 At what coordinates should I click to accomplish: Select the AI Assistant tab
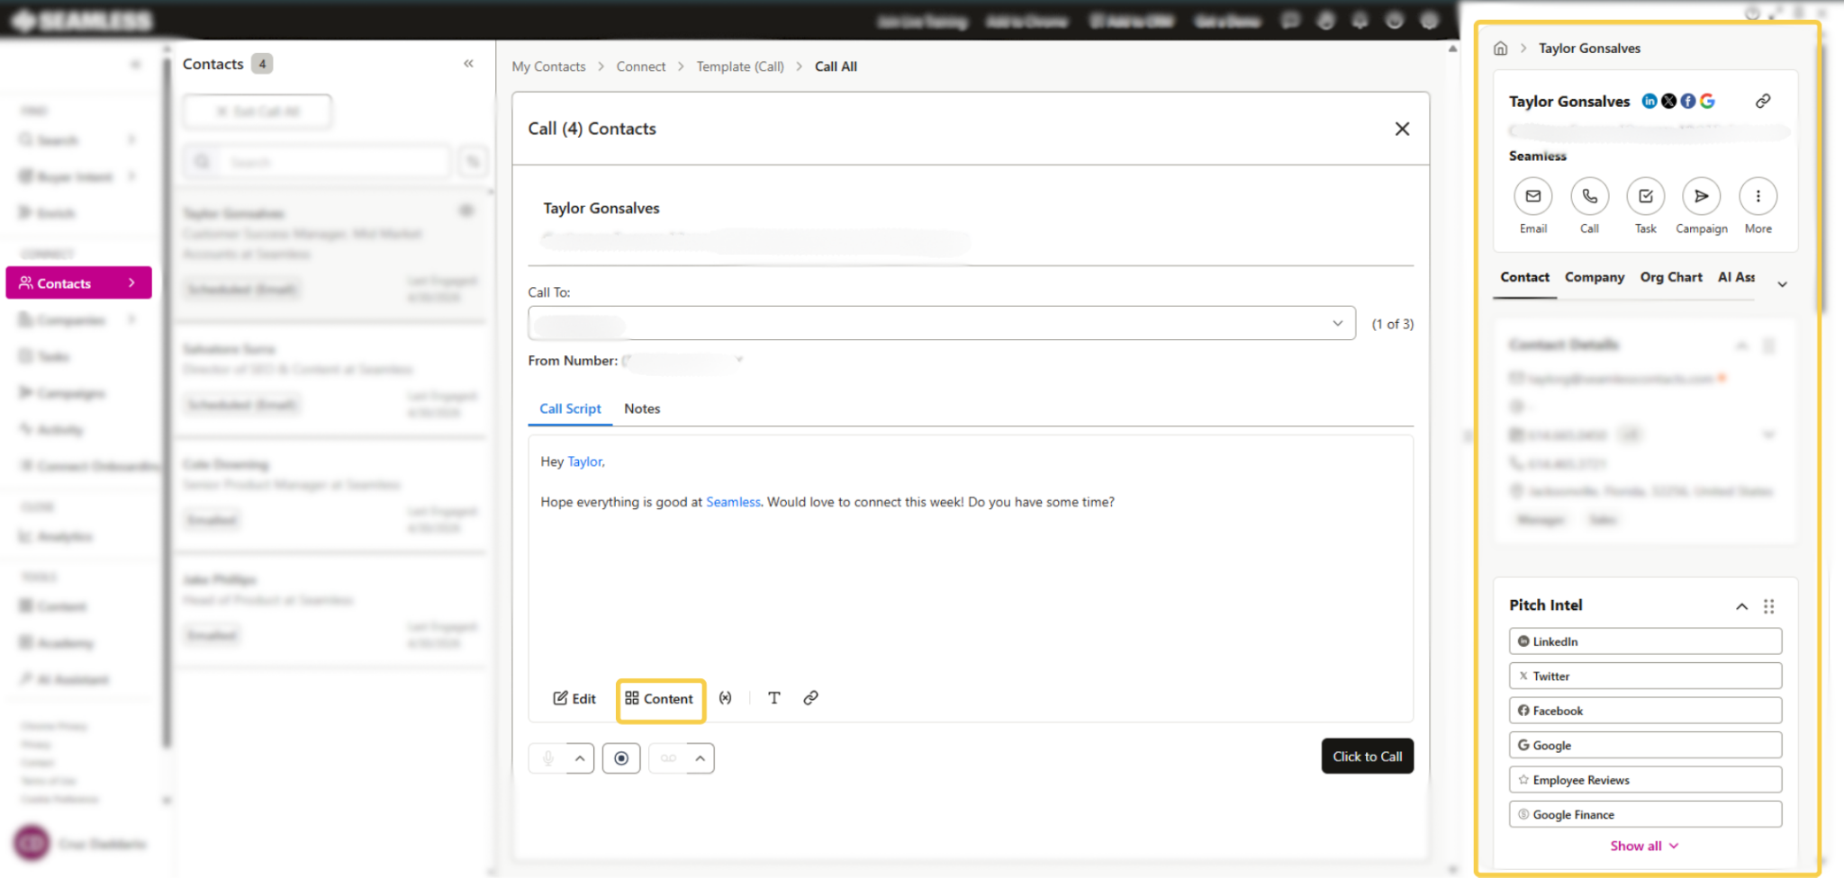[x=1736, y=277]
